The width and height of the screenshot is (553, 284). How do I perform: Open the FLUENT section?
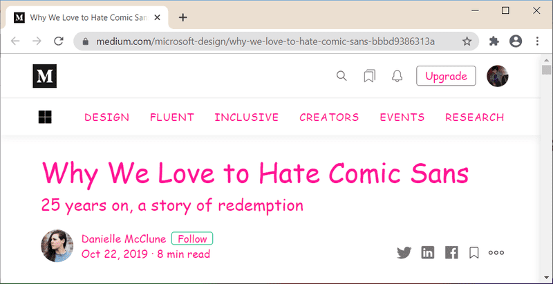[x=172, y=117]
